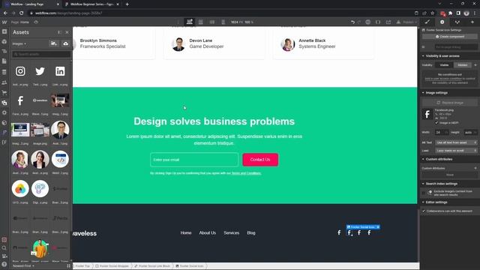Viewport: 480px width, 270px height.
Task: Open the Add elements panel
Action: [4, 31]
